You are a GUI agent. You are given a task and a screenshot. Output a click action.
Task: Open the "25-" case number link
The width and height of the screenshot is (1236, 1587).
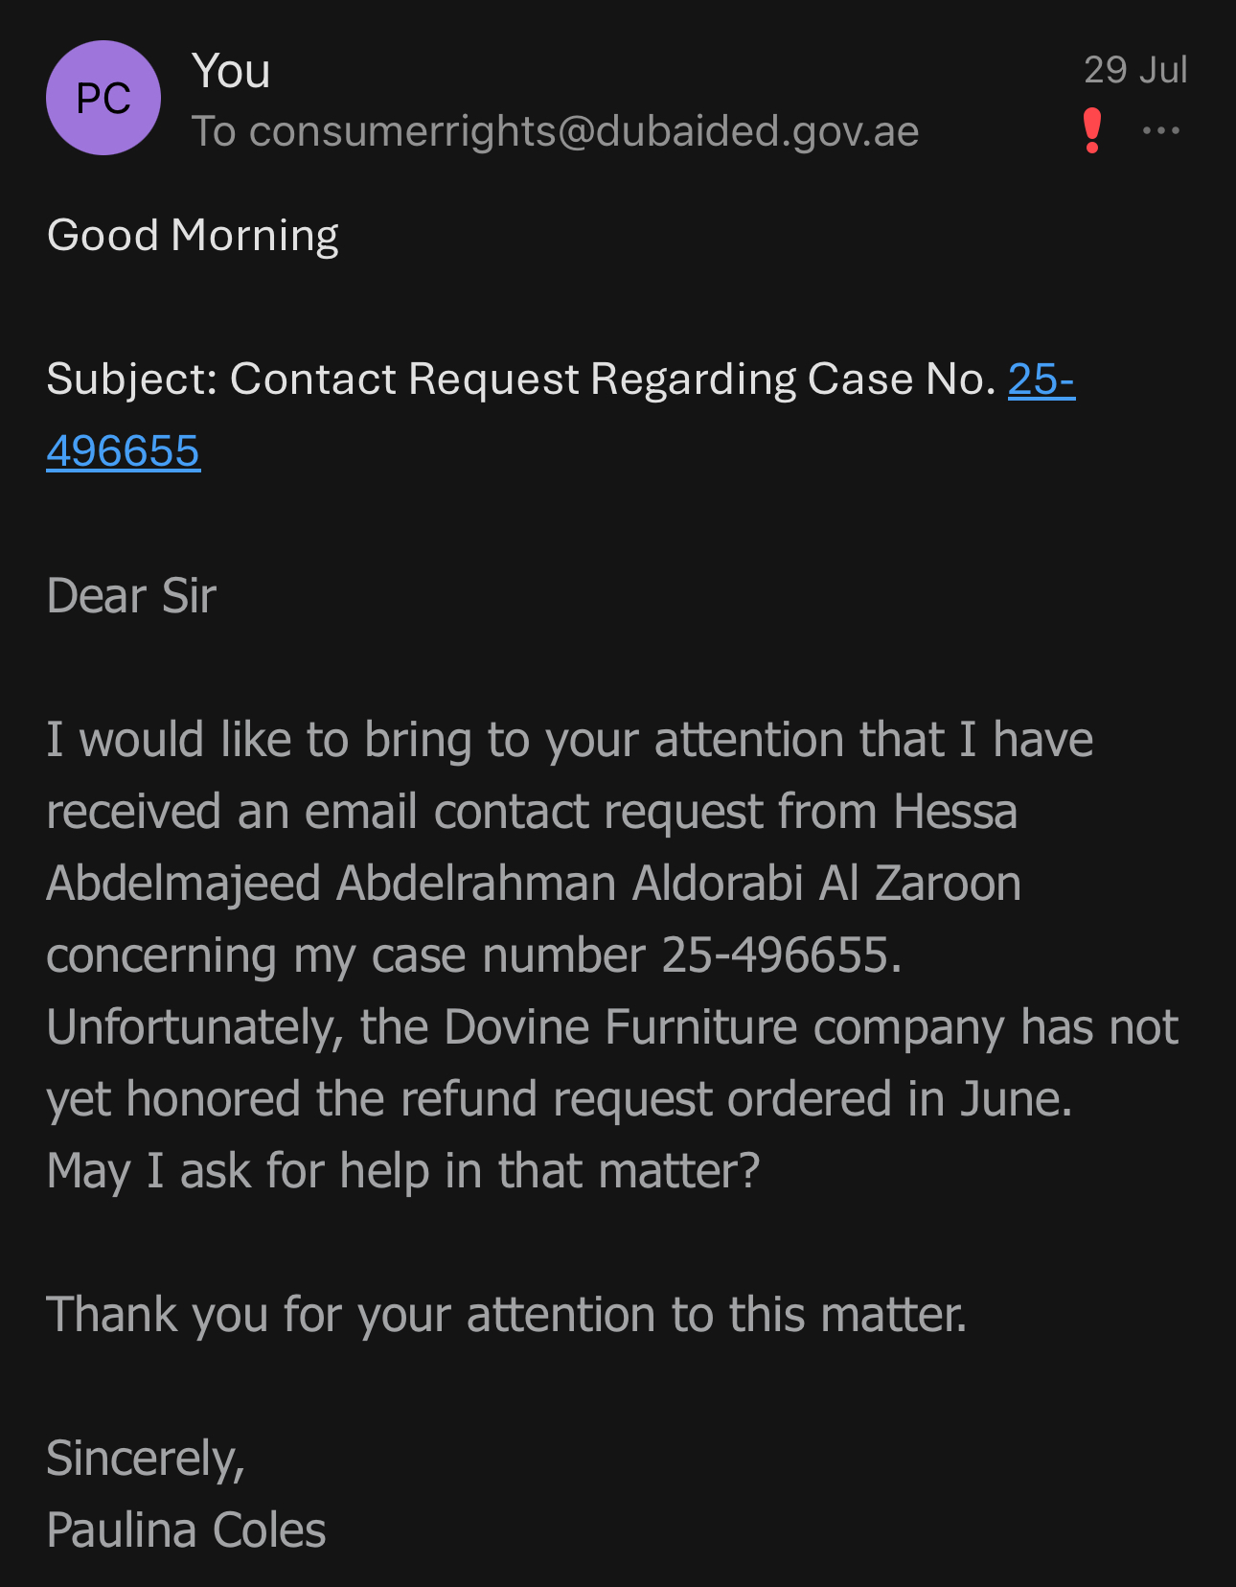click(x=1041, y=379)
